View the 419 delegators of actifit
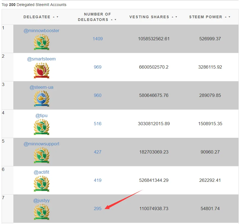Screen dimensions: 251x224 (98, 180)
